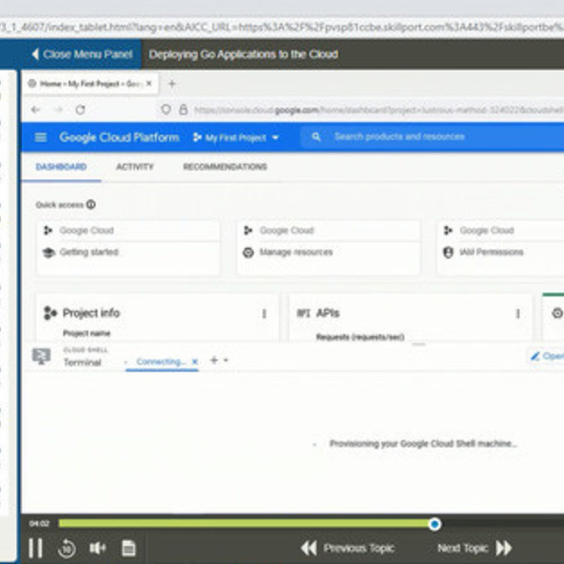Viewport: 564px width, 564px height.
Task: Pause the video playback
Action: click(36, 548)
